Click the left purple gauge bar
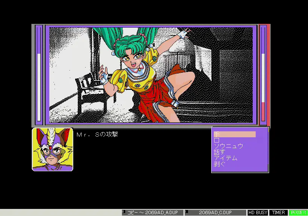 [39, 75]
